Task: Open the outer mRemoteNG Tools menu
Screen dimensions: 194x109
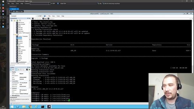Action: pyautogui.click(x=17, y=3)
